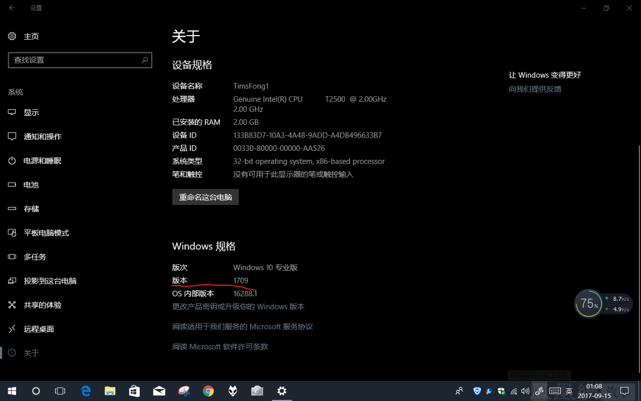Select 远程桌面 remote desktop
Screen dimensions: 641x401
39,329
